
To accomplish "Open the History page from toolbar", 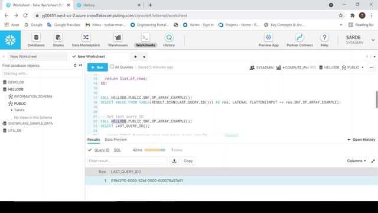I will coord(169,40).
